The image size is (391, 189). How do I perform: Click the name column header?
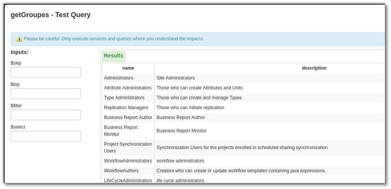128,68
